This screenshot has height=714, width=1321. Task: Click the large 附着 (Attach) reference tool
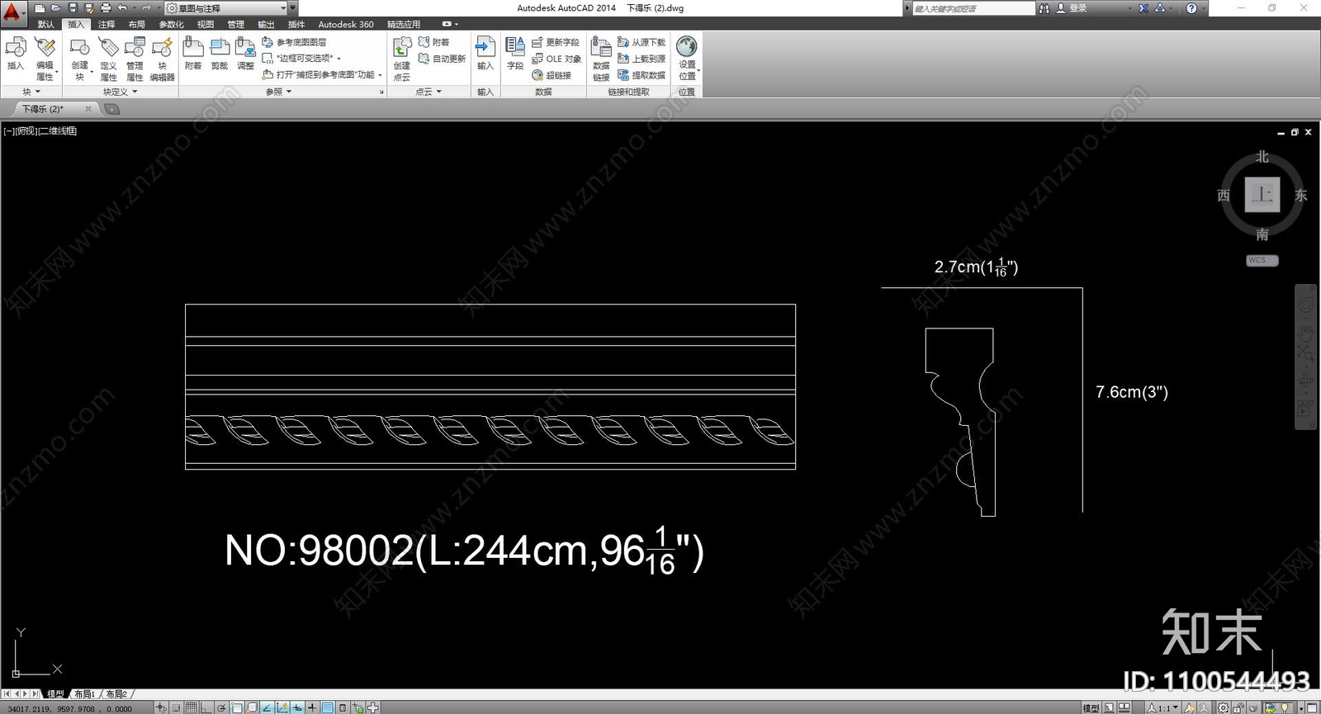pos(193,54)
